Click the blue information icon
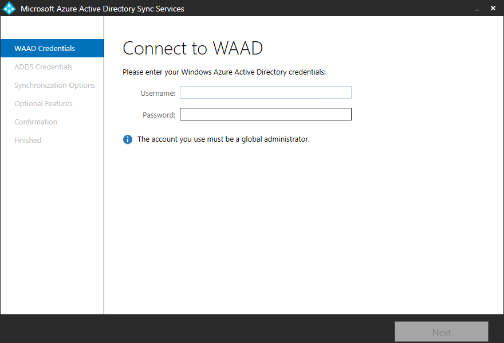Viewport: 504px width, 343px height. coord(128,139)
